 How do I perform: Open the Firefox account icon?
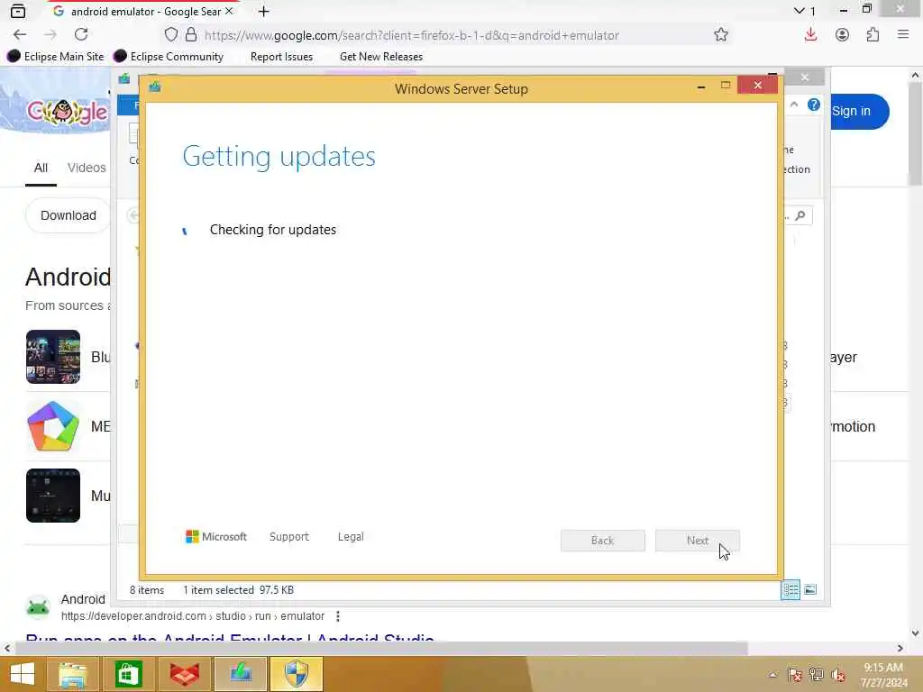[842, 35]
